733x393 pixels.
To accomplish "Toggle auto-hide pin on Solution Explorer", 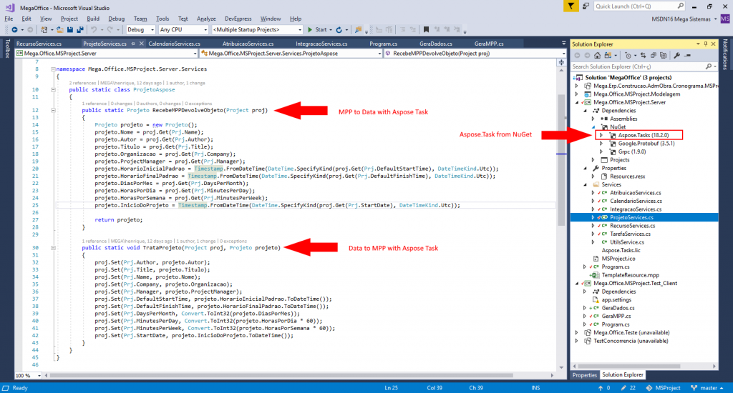I will pos(705,44).
